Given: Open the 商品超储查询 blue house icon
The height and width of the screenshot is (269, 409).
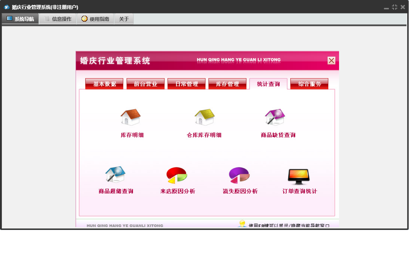Looking at the screenshot, I should point(115,174).
